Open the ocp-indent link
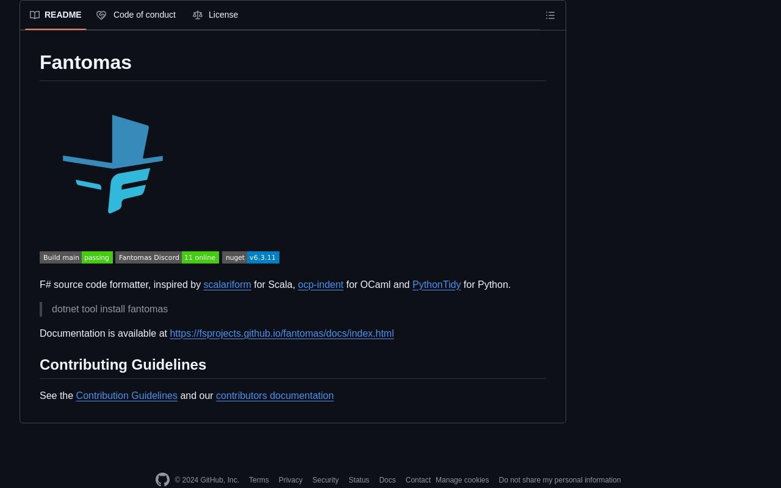Viewport: 781px width, 488px height. point(320,285)
